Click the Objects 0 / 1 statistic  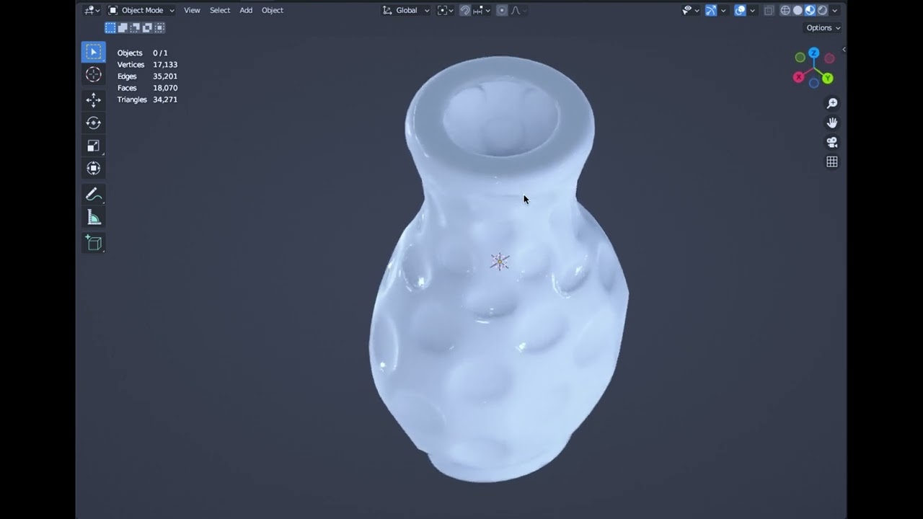click(x=143, y=53)
